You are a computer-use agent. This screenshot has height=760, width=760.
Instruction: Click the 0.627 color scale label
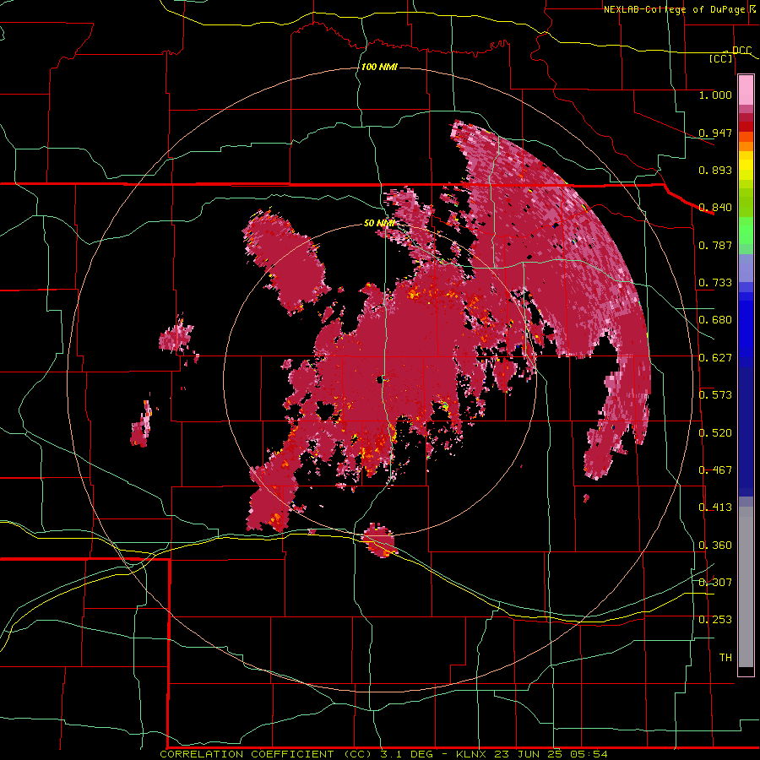(x=715, y=358)
